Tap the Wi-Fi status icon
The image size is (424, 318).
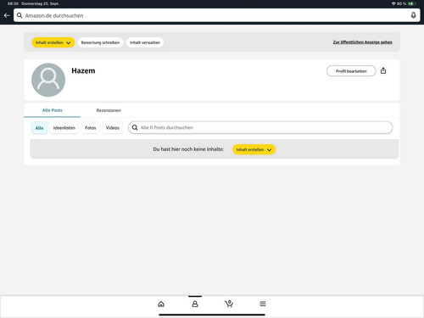[x=393, y=3]
